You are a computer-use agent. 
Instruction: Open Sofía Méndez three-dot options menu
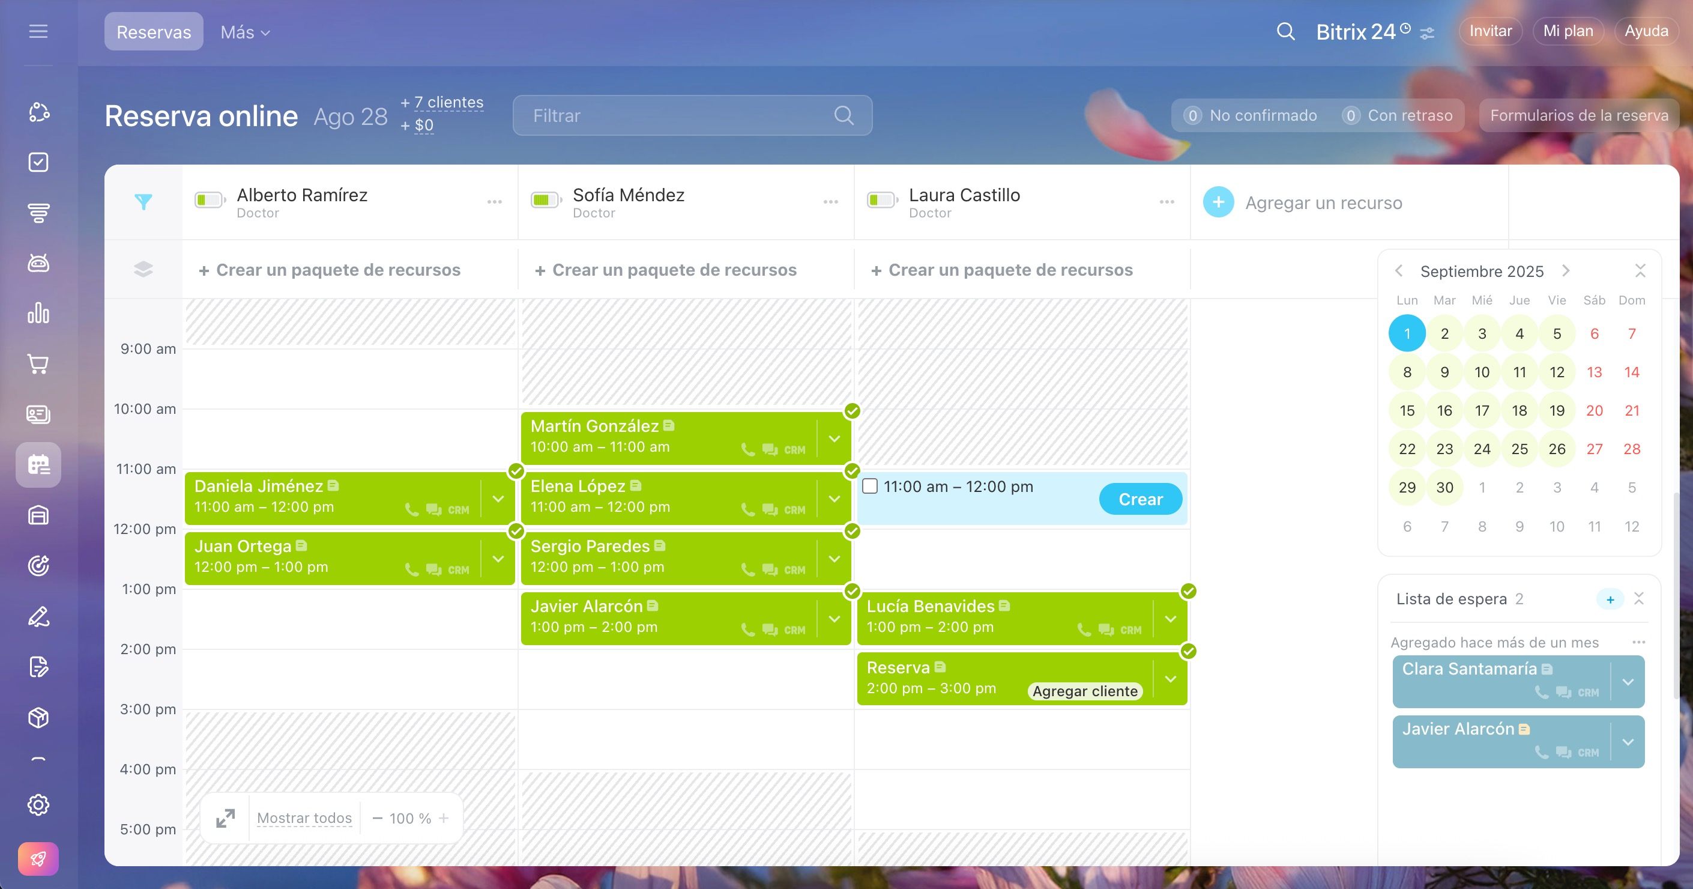831,202
